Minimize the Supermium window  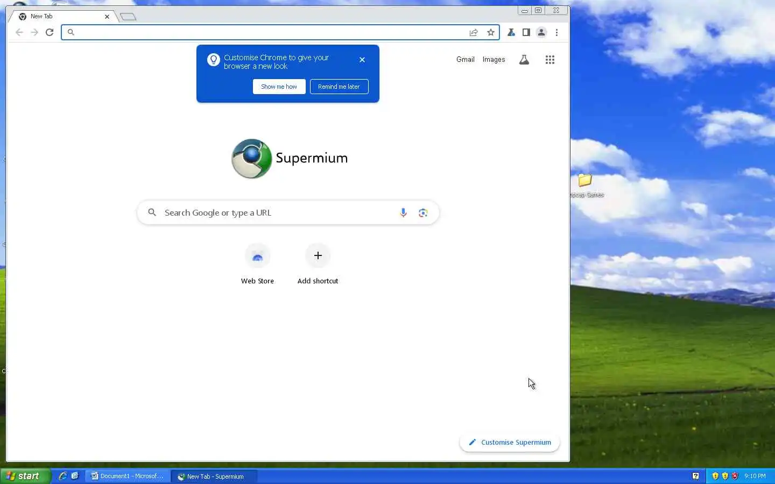[524, 10]
